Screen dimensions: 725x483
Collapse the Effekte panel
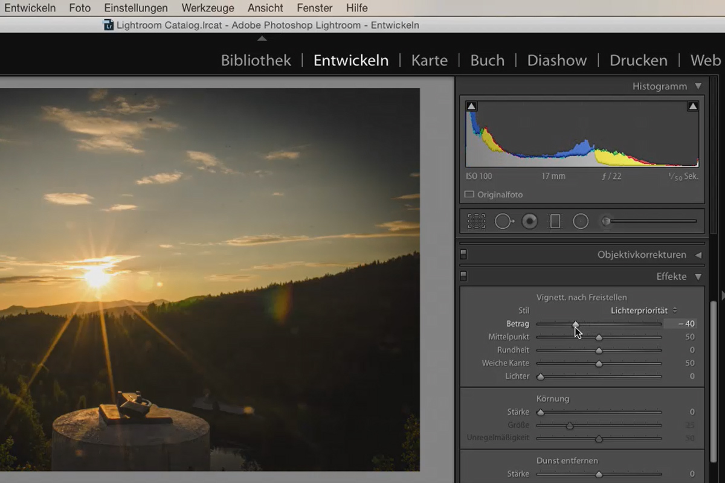coord(698,277)
